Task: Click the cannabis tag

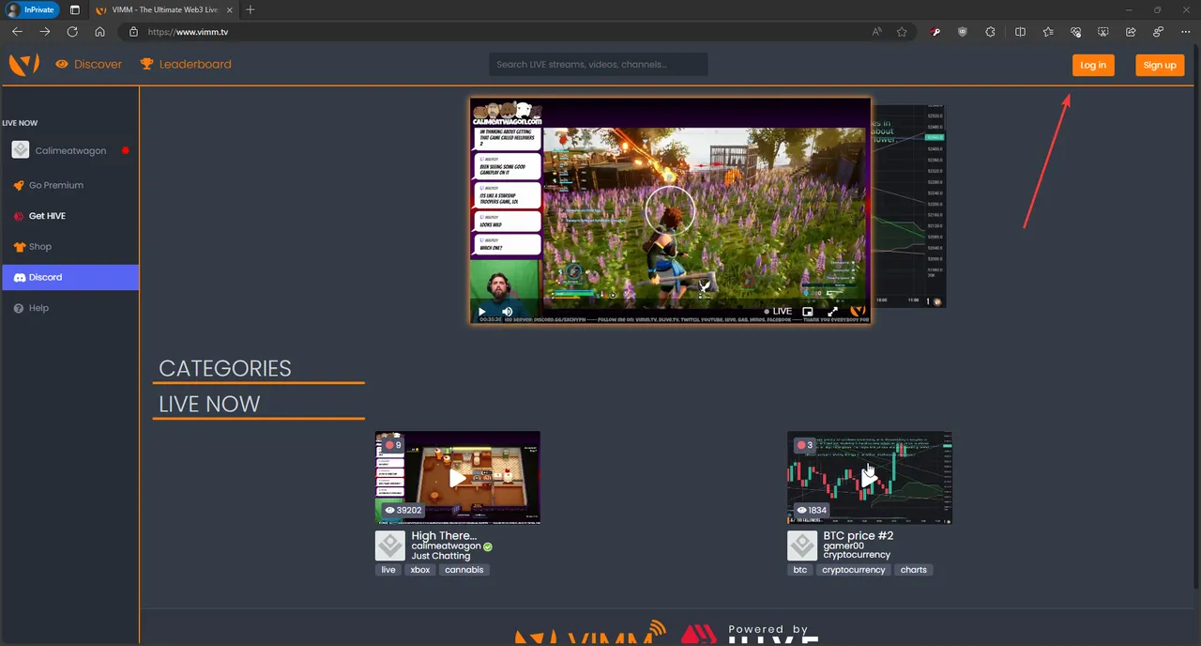Action: pyautogui.click(x=464, y=570)
